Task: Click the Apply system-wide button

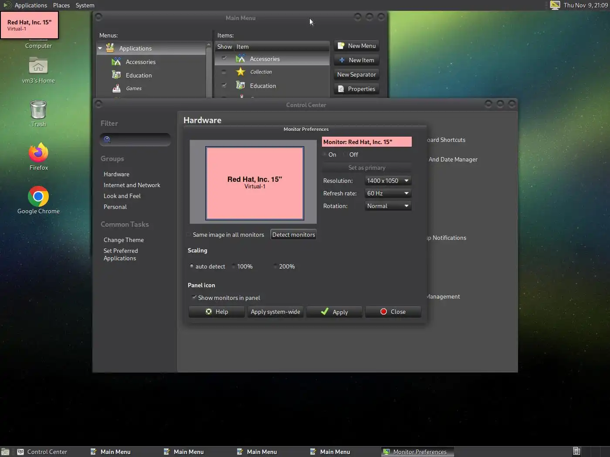Action: point(275,312)
